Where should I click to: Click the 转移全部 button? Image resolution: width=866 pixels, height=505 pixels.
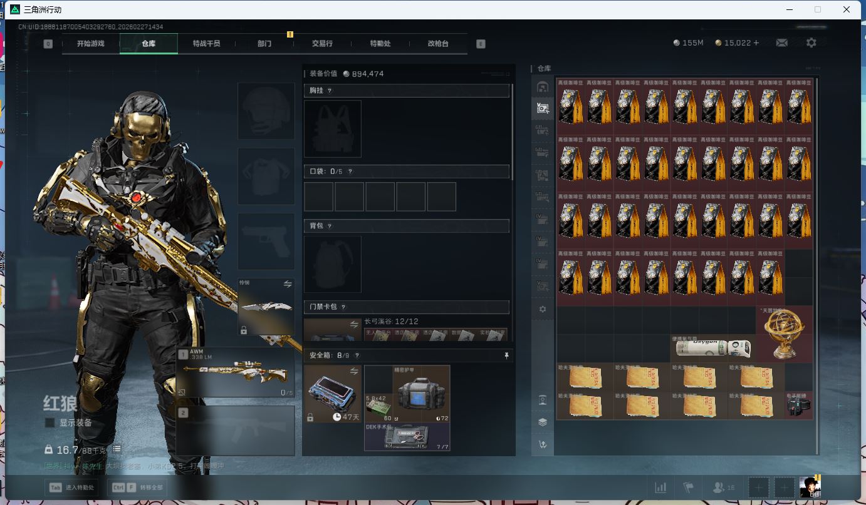[137, 487]
